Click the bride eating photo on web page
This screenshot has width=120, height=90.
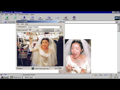coord(78,56)
